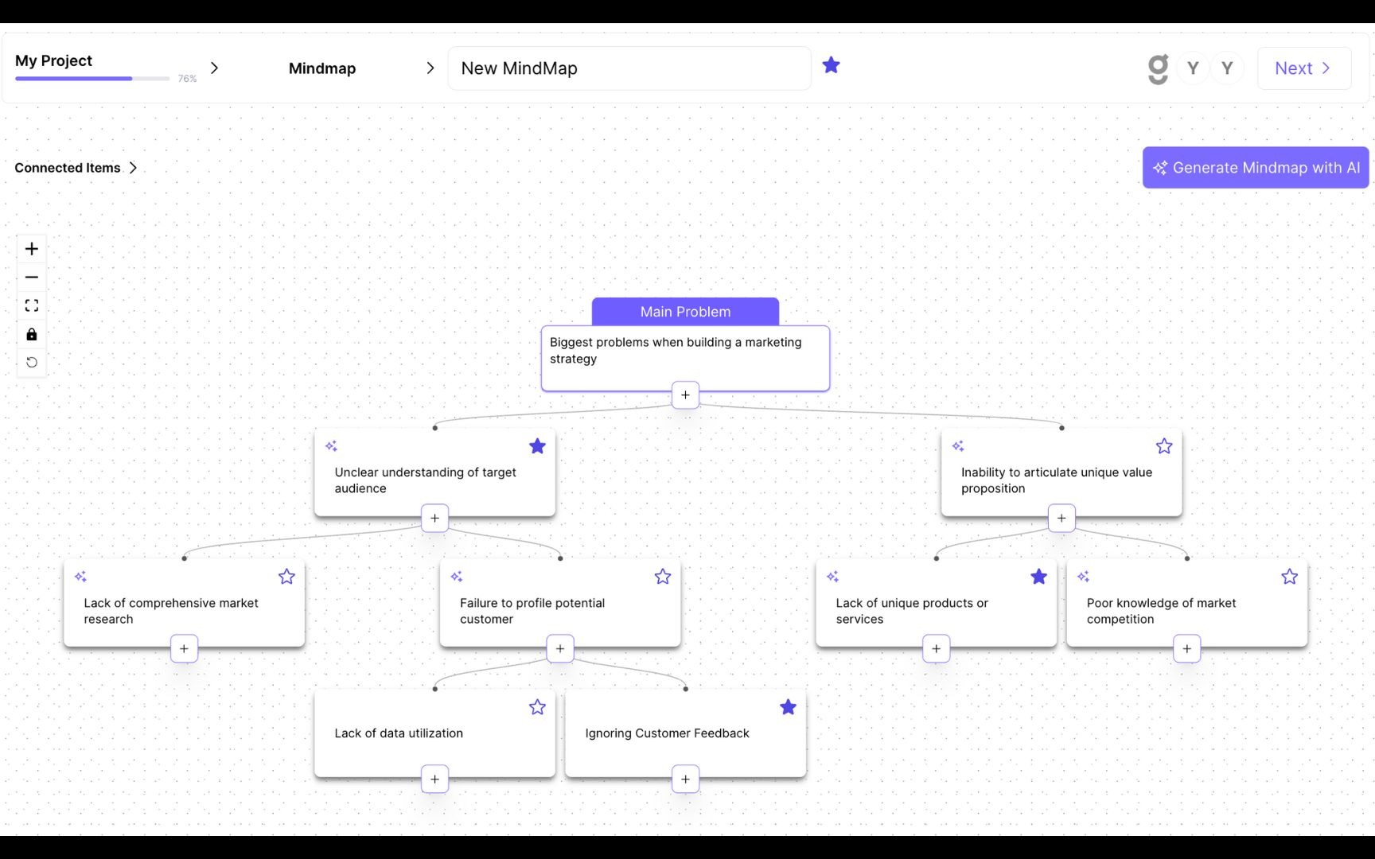Favorite the Inability to articulate value proposition node
Image resolution: width=1375 pixels, height=859 pixels.
1163,446
